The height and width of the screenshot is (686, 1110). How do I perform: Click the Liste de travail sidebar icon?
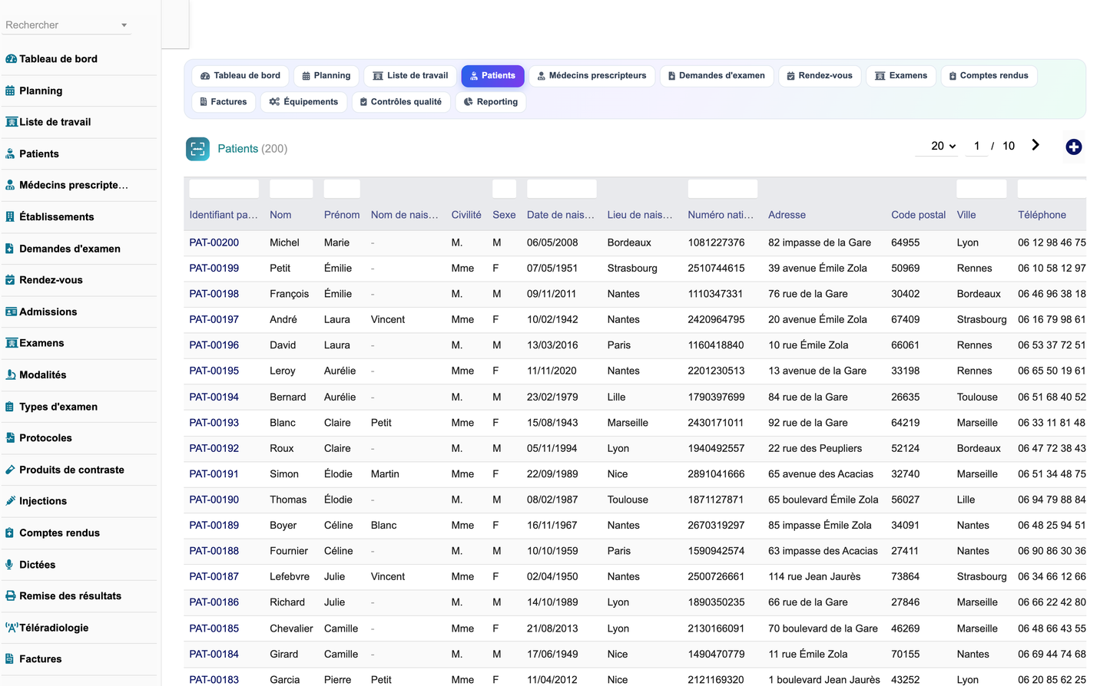[12, 122]
